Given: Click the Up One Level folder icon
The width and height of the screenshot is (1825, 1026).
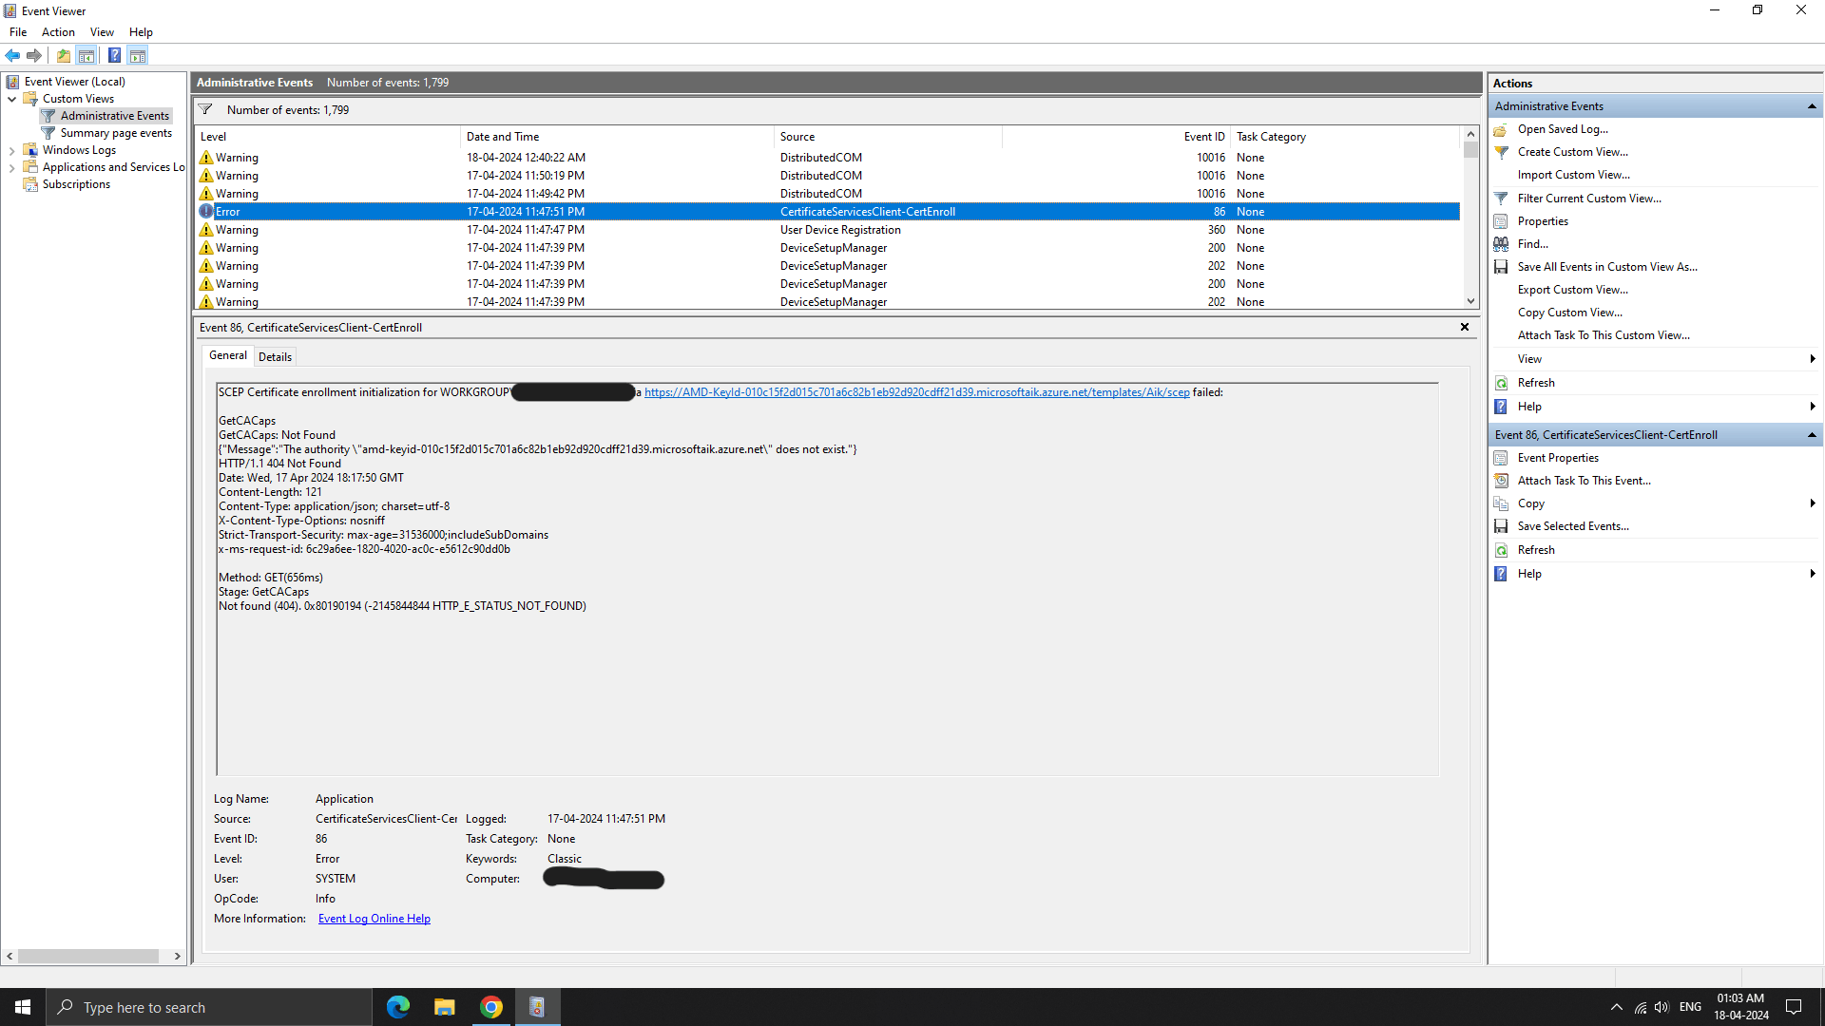Looking at the screenshot, I should tap(64, 55).
